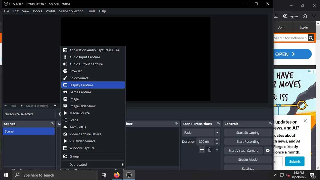The width and height of the screenshot is (320, 180).
Task: Zoom in the preview with plus icon
Action: point(21,106)
